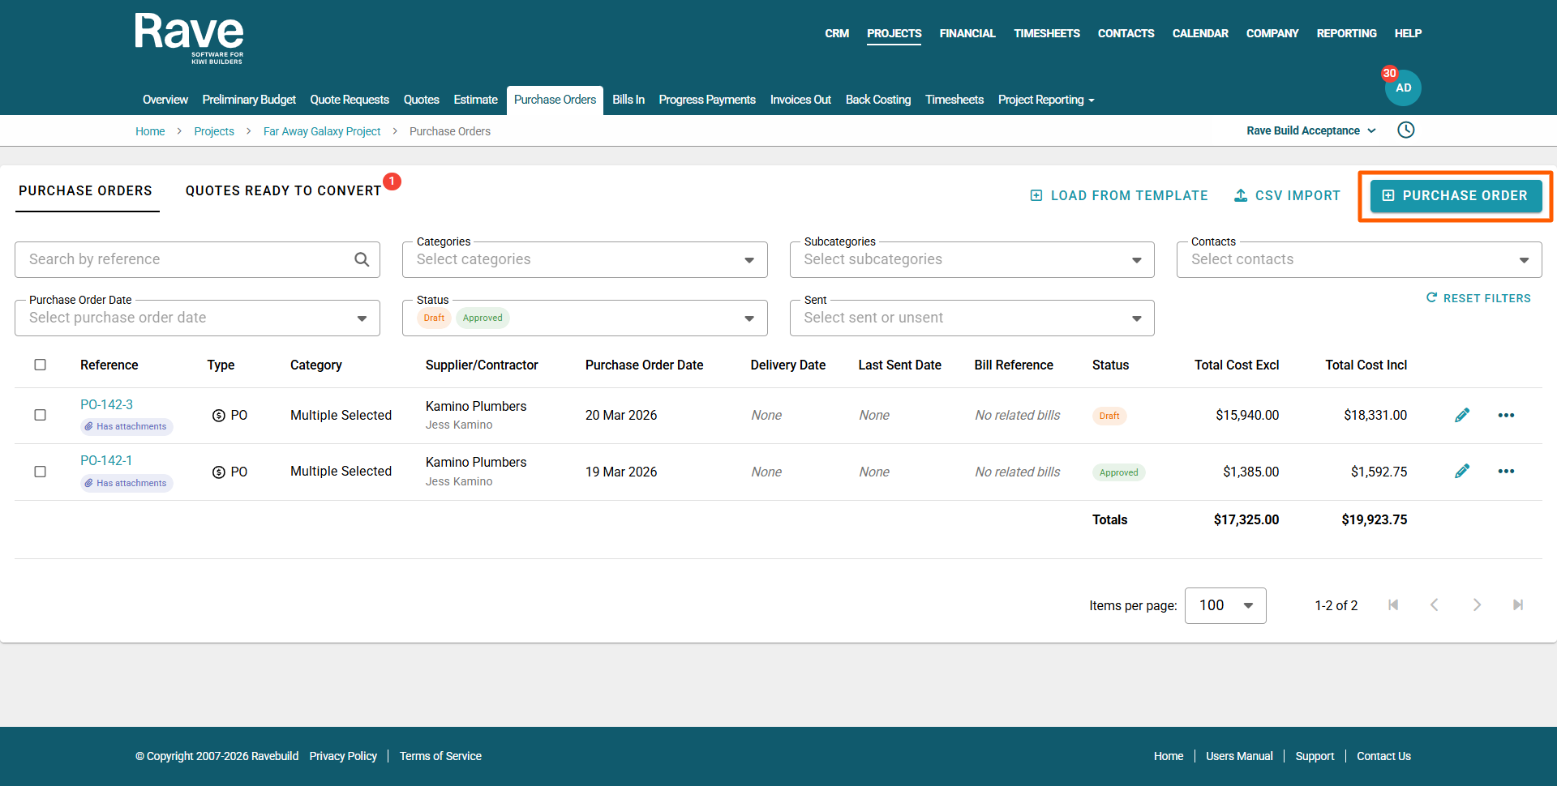This screenshot has height=786, width=1557.
Task: Click the edit pencil for PO-142-3
Action: [1461, 416]
